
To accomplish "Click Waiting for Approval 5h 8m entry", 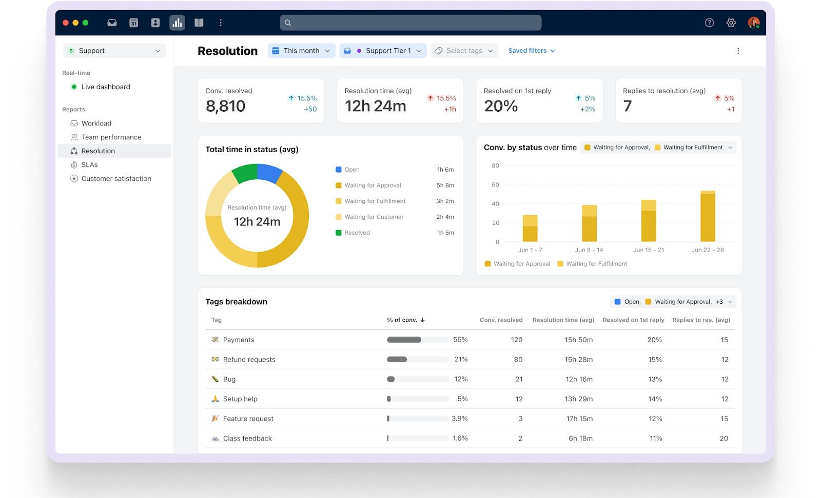I will [x=395, y=185].
